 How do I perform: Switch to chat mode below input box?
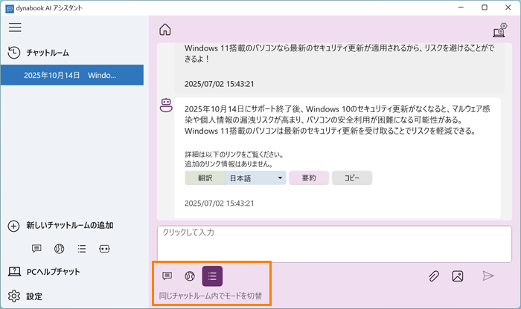tap(167, 276)
